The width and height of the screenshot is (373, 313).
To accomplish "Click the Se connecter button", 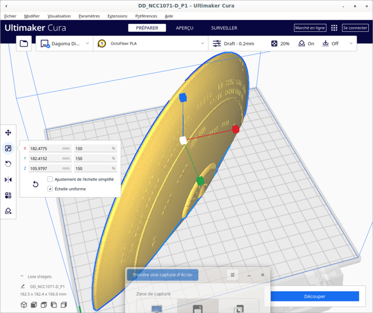I will click(x=355, y=28).
